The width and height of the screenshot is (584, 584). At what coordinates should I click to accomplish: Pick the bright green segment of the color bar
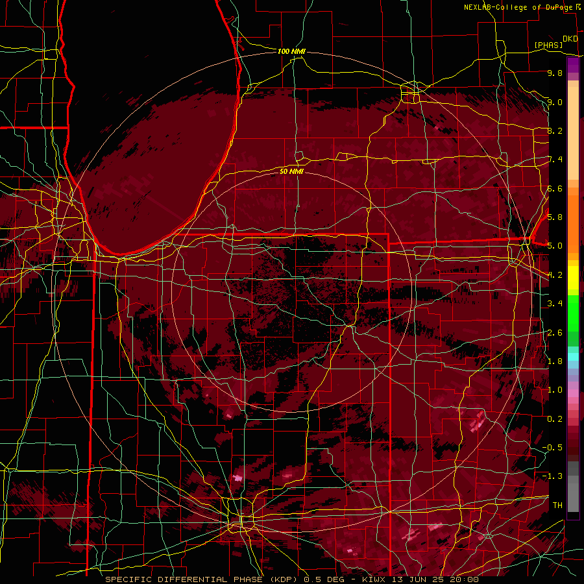coord(573,313)
